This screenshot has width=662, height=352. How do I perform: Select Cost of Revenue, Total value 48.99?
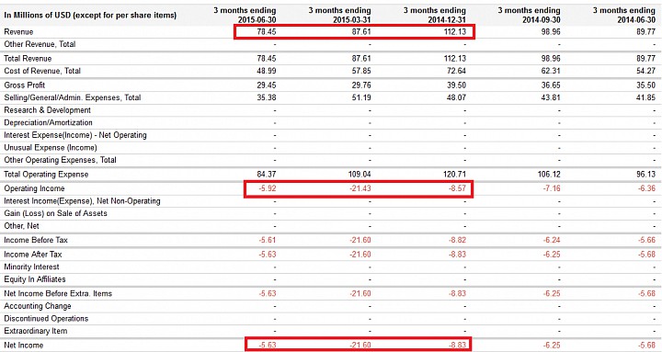[x=267, y=71]
